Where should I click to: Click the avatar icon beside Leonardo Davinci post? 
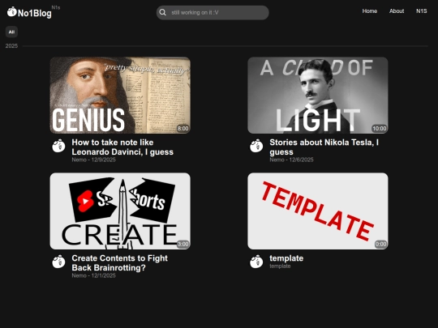[58, 146]
